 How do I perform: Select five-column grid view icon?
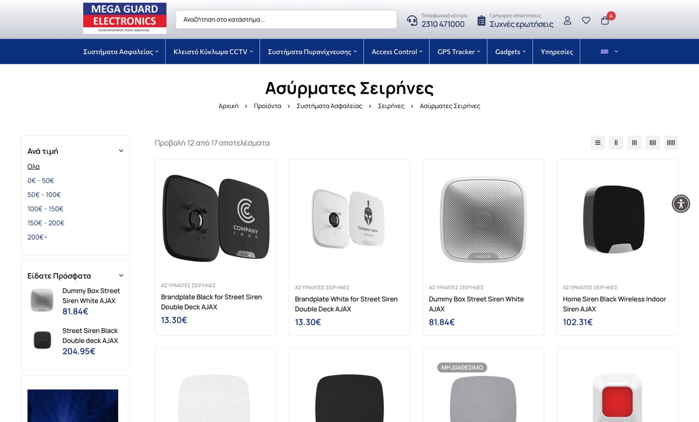click(x=671, y=142)
